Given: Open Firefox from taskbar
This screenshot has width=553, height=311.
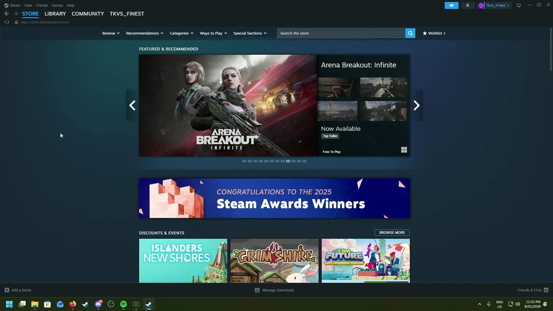Looking at the screenshot, I should [73, 304].
